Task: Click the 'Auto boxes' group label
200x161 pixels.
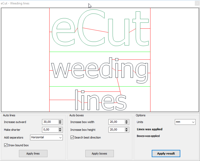Action: 77,115
